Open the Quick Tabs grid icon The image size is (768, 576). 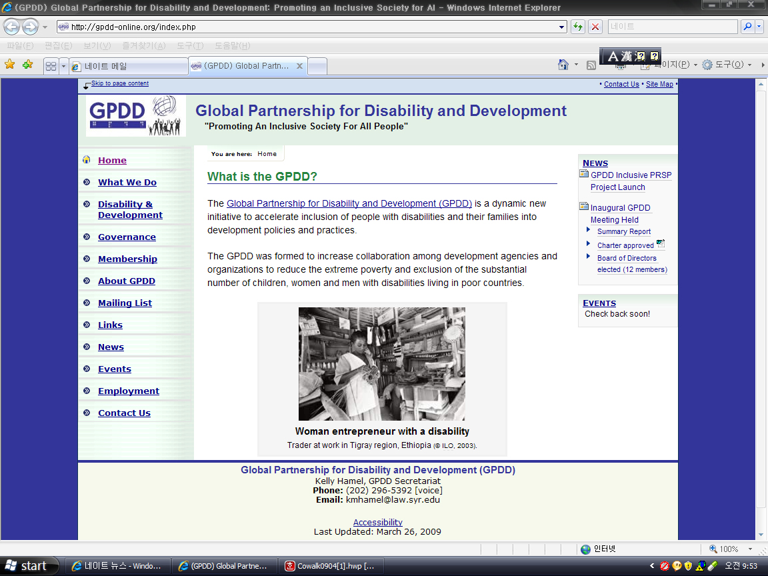[x=51, y=66]
